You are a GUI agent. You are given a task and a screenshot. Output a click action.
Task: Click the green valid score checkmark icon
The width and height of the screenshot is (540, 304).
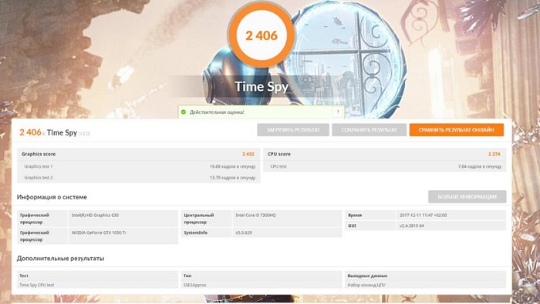coord(184,112)
